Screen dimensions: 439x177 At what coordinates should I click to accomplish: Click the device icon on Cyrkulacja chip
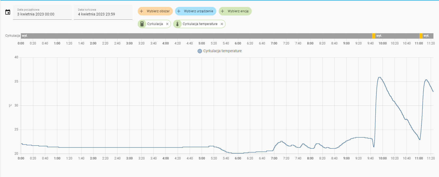[x=142, y=24]
